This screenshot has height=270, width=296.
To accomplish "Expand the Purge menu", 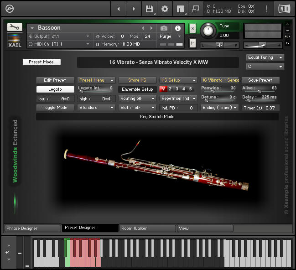I will 171,36.
